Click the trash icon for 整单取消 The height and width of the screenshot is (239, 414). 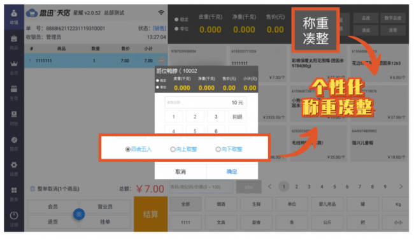click(32, 189)
